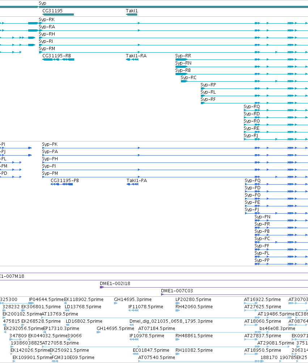Select the Syp-RJ transcript label
308x363 pixels.
click(251, 135)
